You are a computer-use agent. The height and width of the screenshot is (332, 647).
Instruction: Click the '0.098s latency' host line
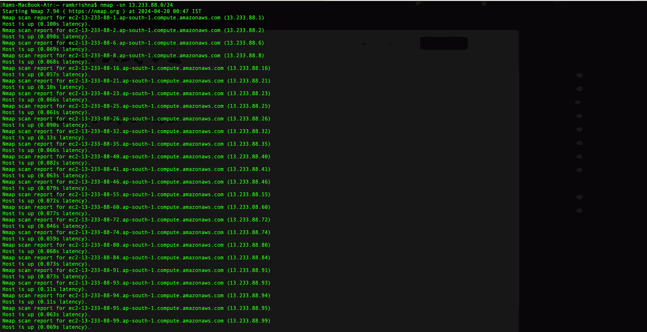click(47, 37)
